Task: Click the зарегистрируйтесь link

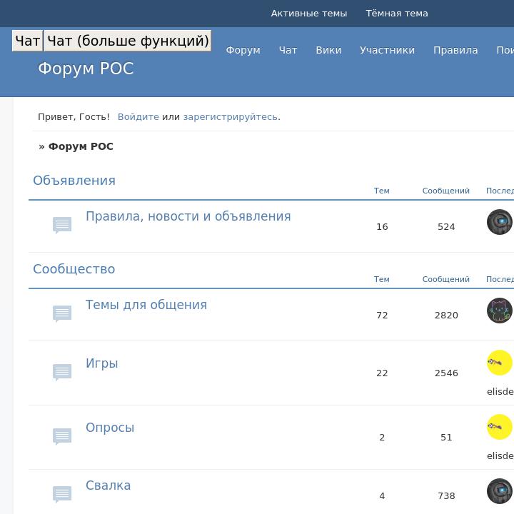Action: [230, 117]
